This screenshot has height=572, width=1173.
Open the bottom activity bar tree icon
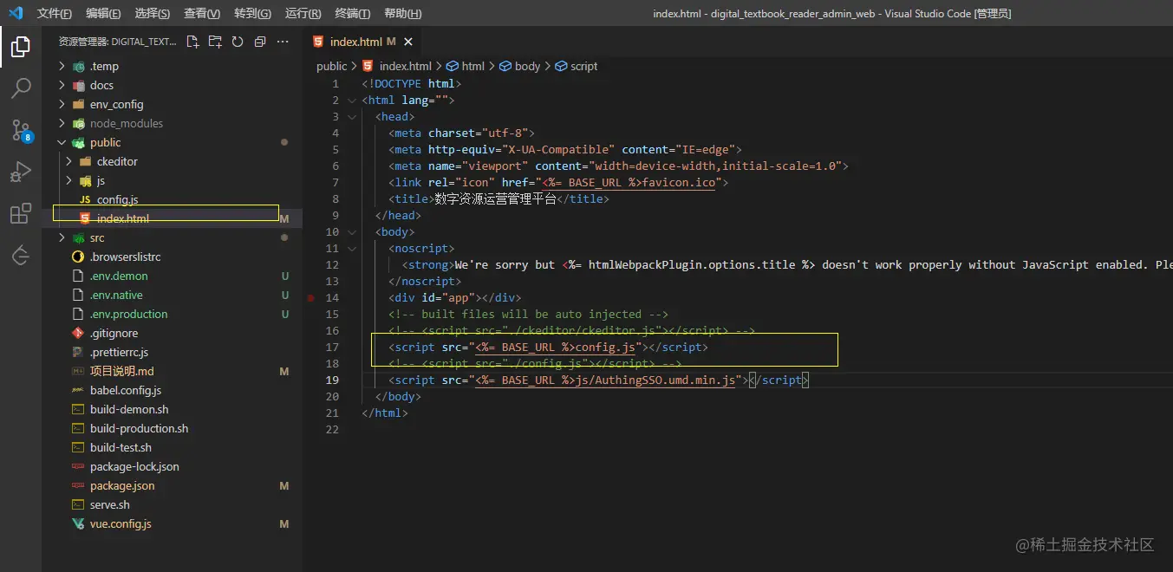[x=21, y=255]
